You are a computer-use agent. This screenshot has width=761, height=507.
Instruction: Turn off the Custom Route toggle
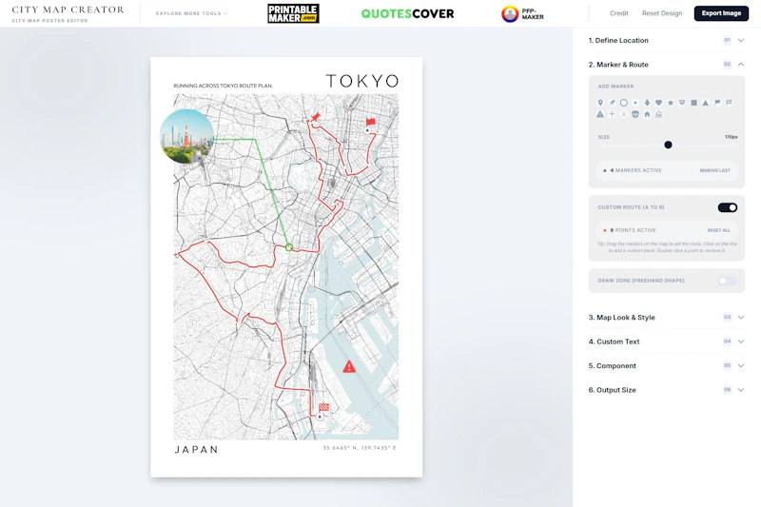pos(728,207)
